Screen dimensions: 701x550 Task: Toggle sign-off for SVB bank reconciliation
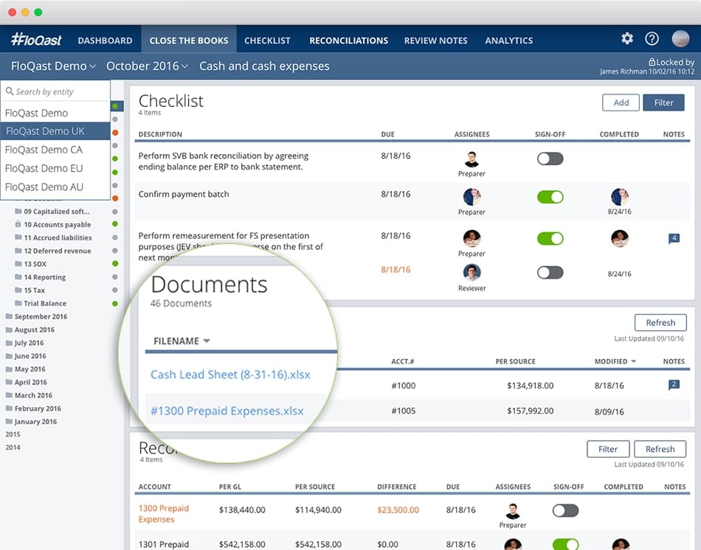(x=550, y=159)
